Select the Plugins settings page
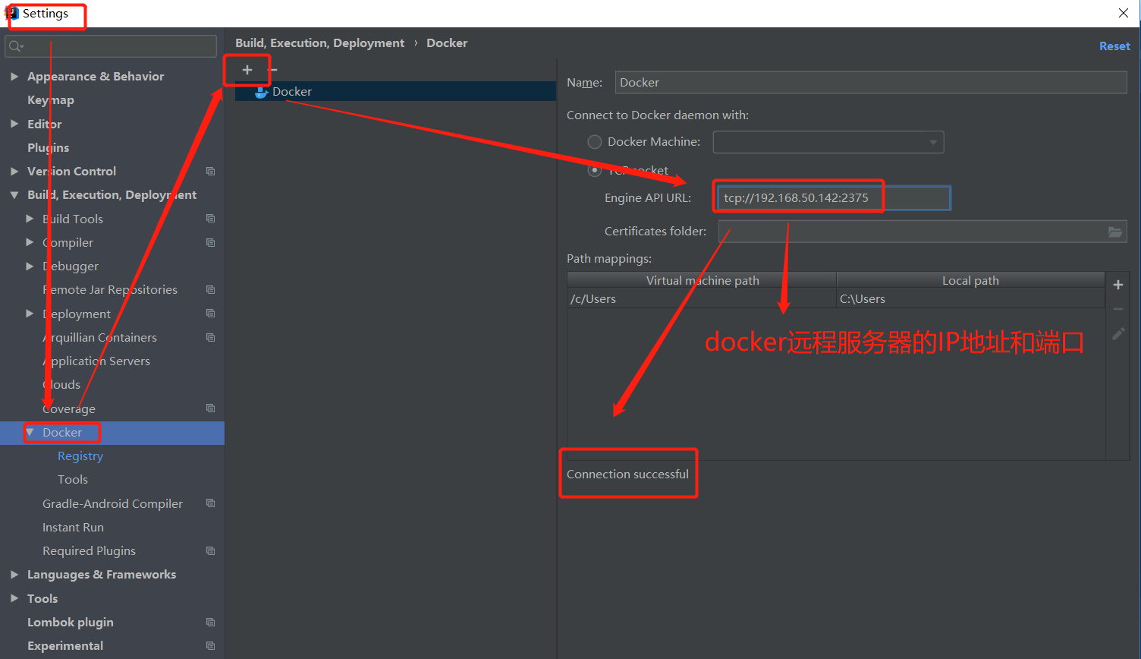Screen dimensions: 1141x659 (47, 147)
